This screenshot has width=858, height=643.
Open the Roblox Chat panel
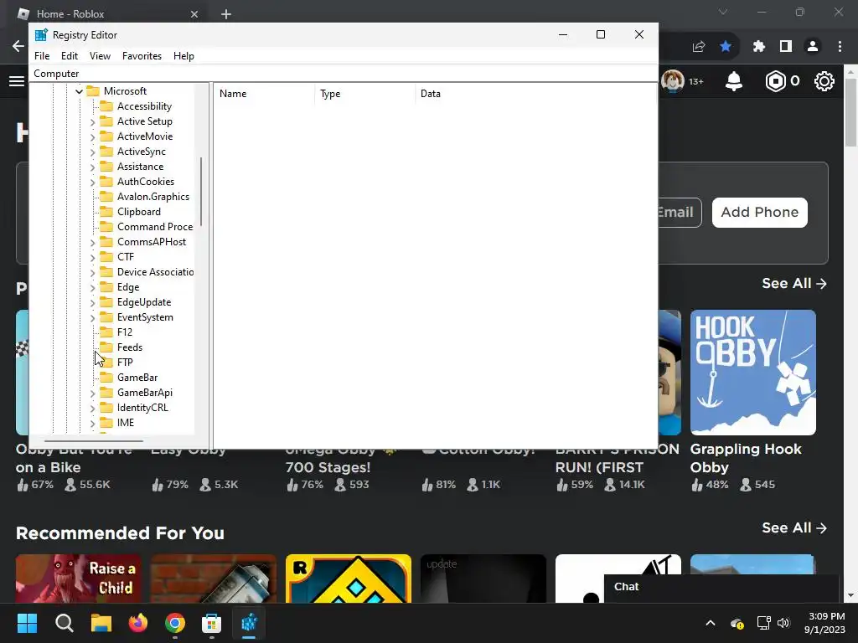tap(721, 587)
